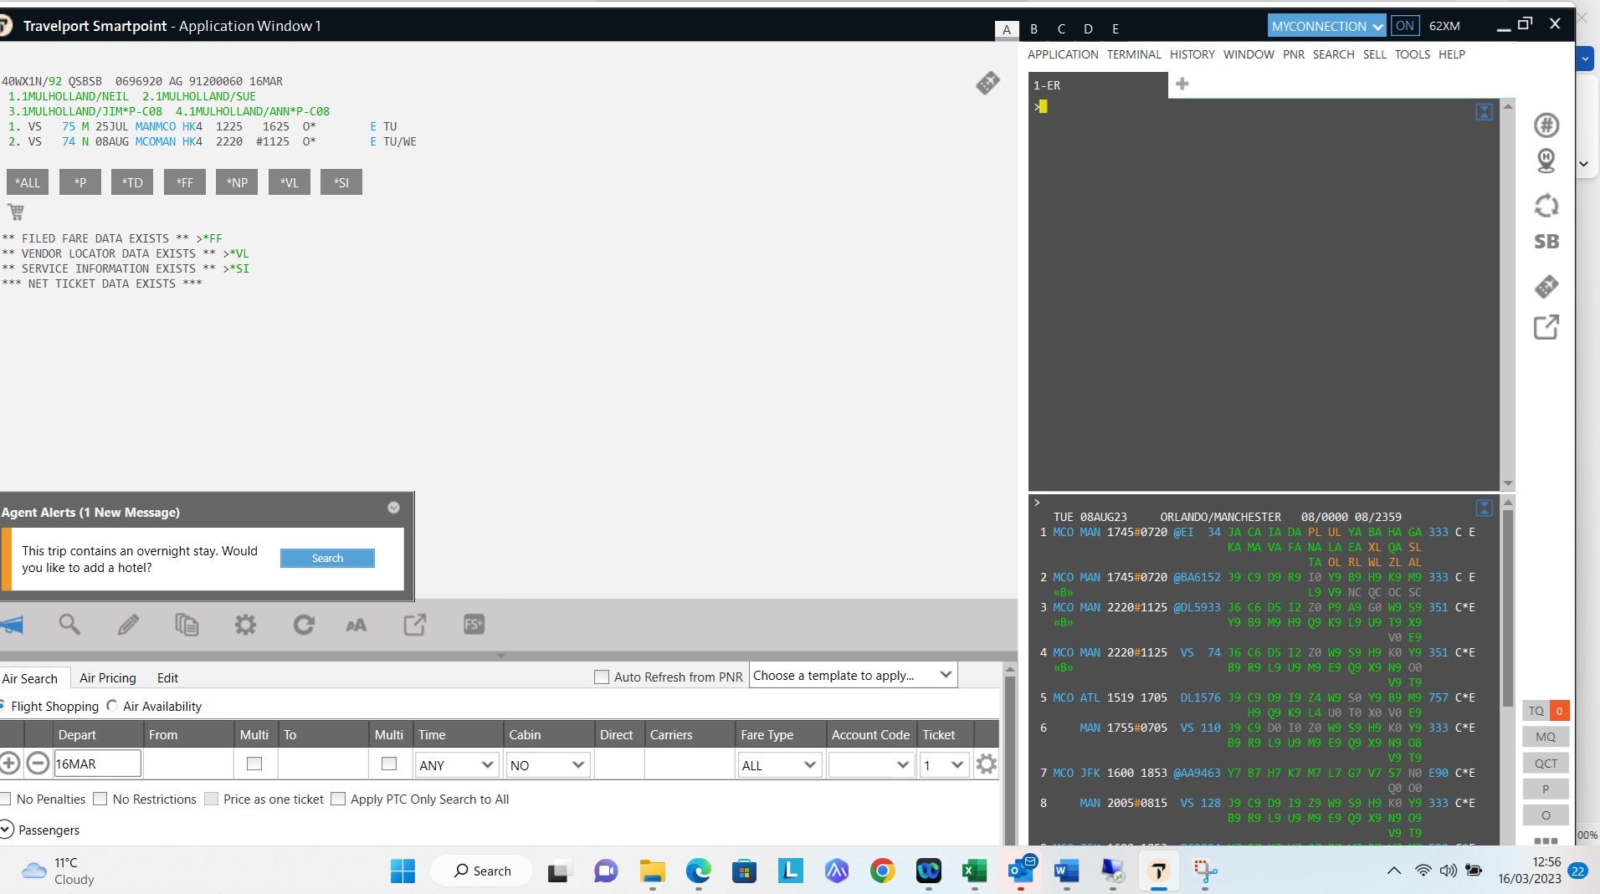Switch to window tab B
1600x894 pixels.
click(x=1034, y=28)
